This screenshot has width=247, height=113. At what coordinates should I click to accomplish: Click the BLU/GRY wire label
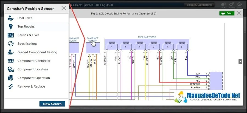tap(74, 64)
